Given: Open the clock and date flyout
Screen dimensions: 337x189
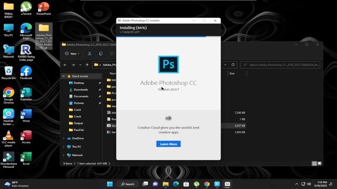Looking at the screenshot, I should [x=321, y=184].
